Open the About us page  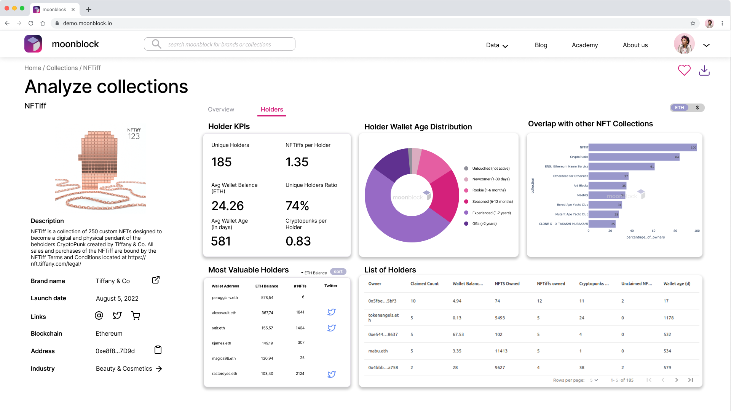(x=635, y=45)
